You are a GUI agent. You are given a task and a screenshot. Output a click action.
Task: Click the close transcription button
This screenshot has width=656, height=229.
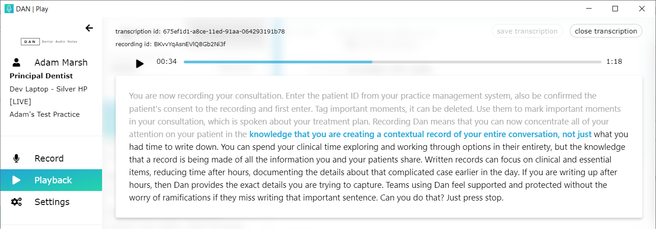[x=606, y=31]
